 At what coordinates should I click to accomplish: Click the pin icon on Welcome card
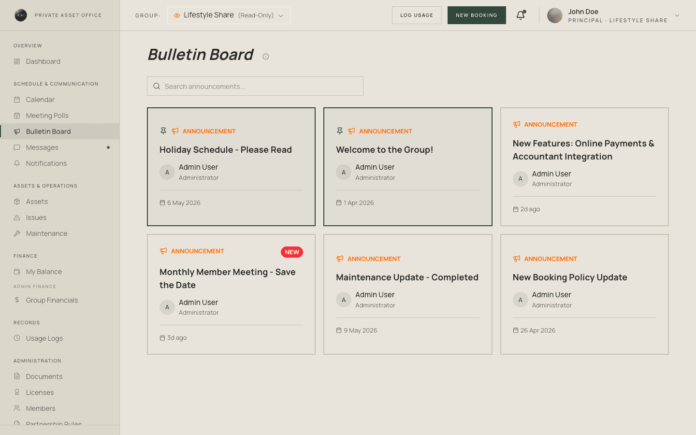click(340, 131)
